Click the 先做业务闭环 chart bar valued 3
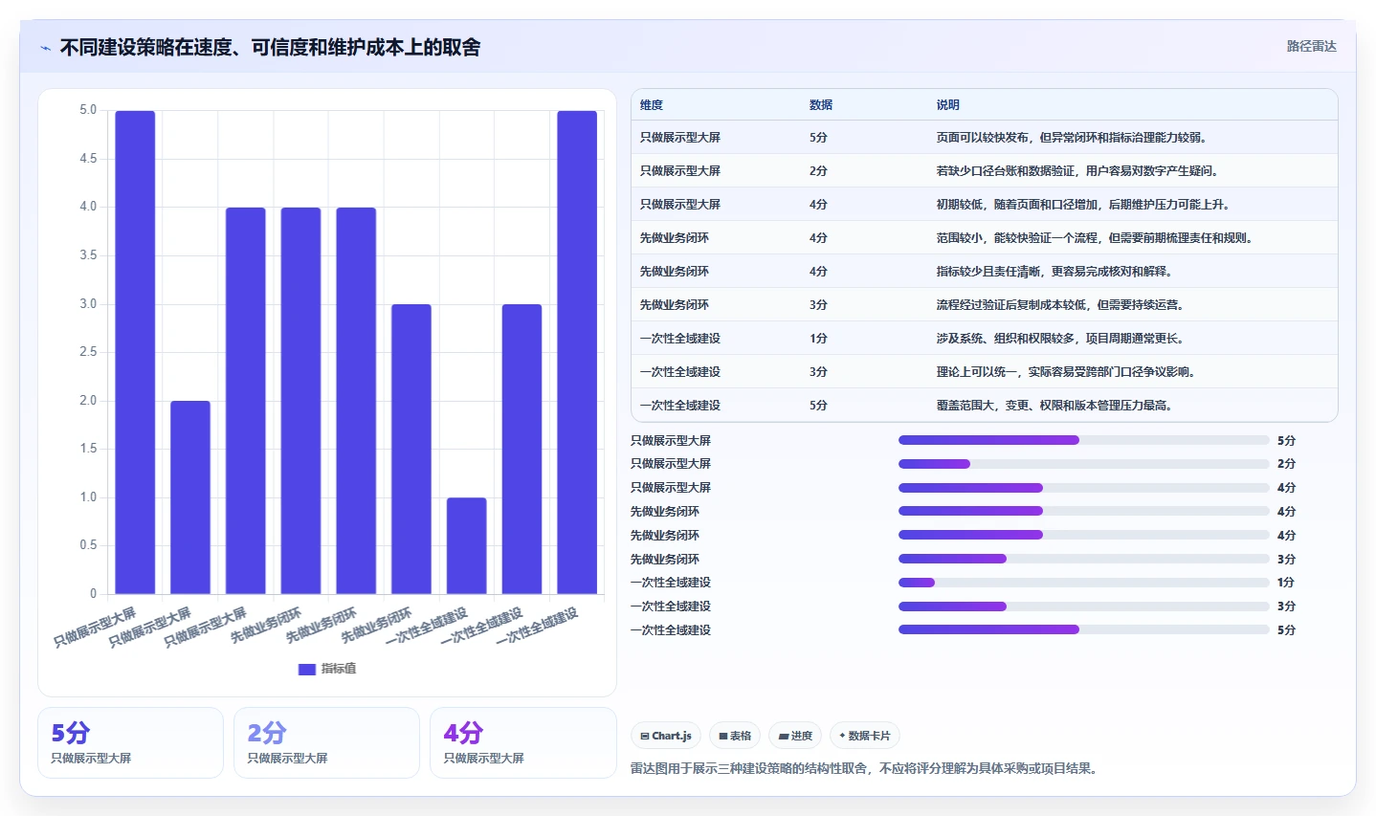This screenshot has width=1376, height=816. tap(411, 450)
